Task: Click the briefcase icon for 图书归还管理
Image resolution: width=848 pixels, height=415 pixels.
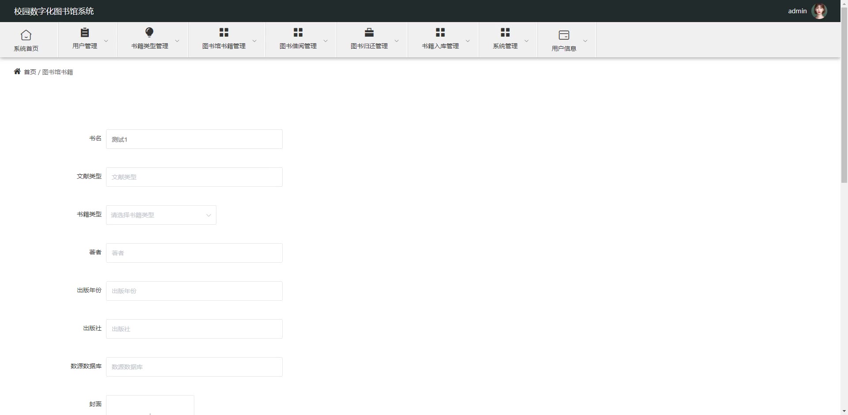Action: [369, 32]
